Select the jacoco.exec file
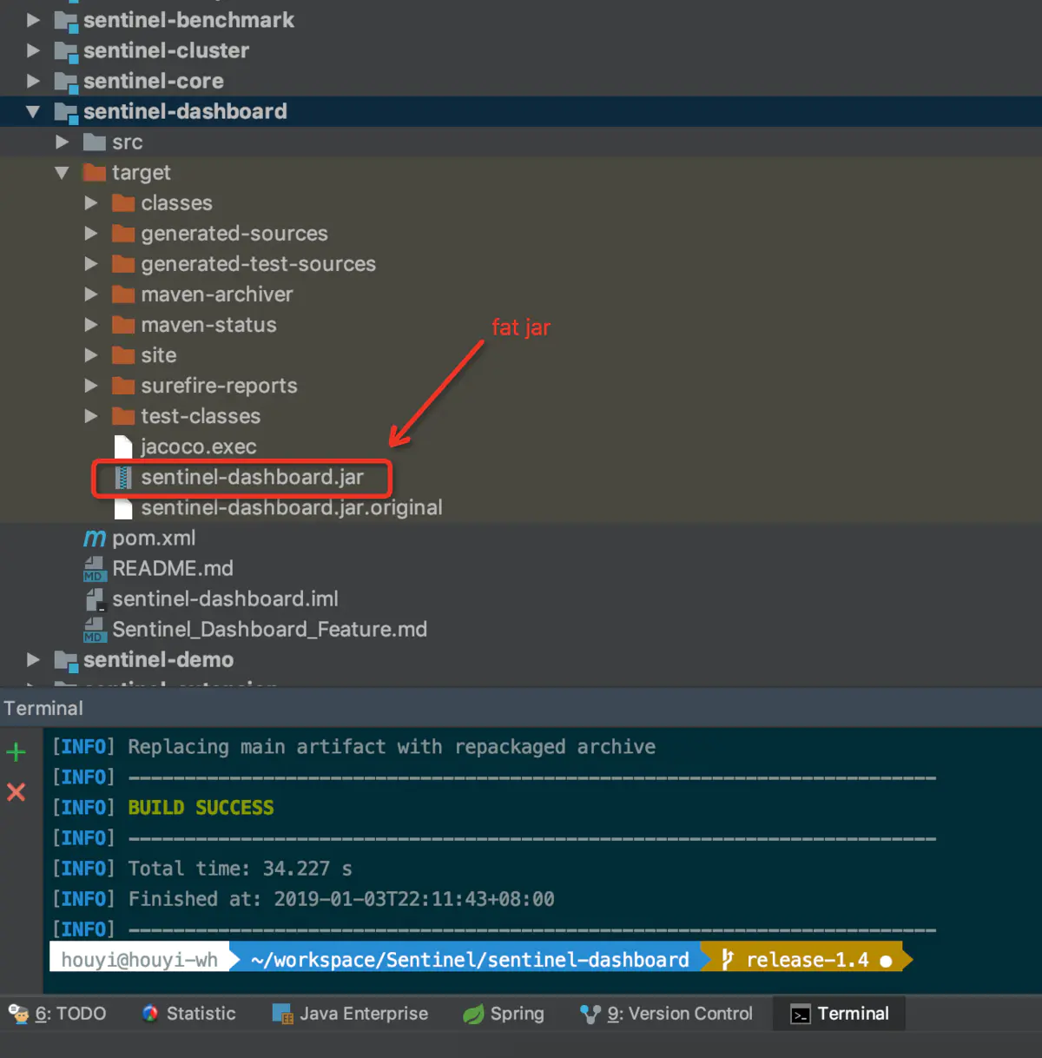 (199, 446)
